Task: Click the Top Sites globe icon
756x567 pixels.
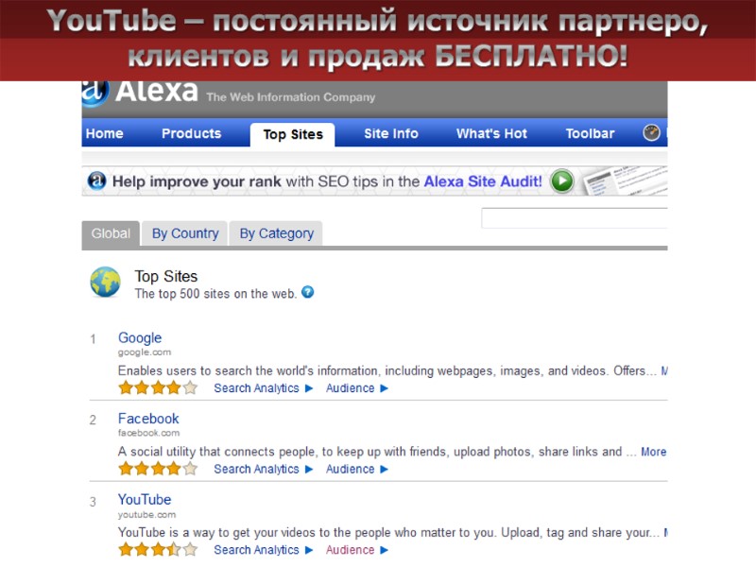Action: pos(105,282)
